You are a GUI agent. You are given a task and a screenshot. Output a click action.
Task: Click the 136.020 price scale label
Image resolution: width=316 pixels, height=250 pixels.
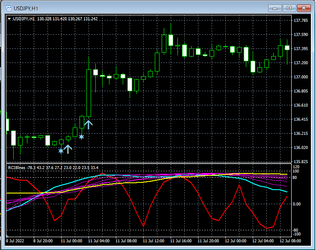pyautogui.click(x=301, y=148)
